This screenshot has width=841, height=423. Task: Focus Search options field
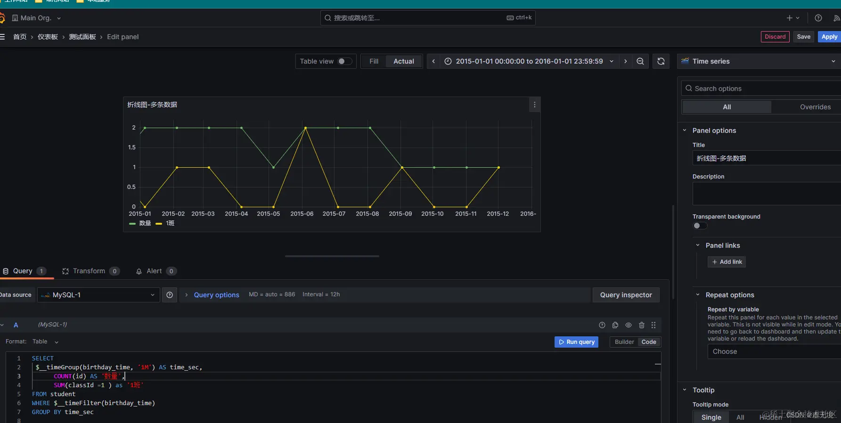(x=761, y=89)
